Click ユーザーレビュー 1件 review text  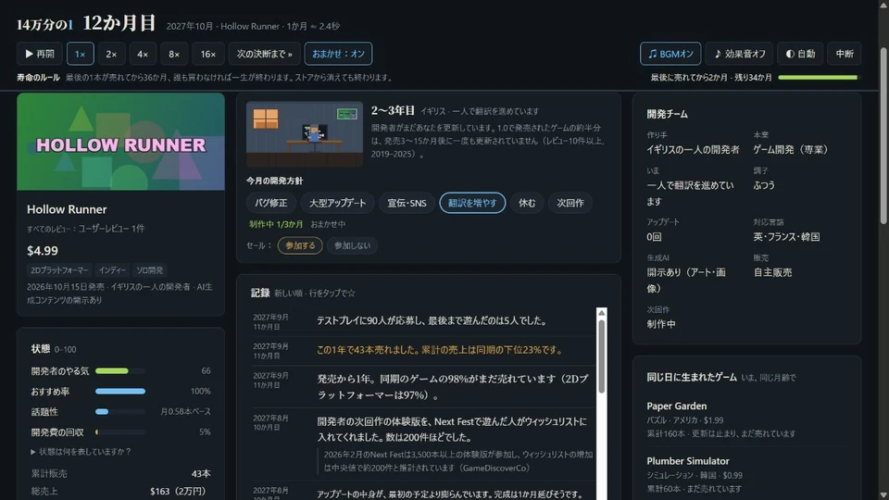pos(111,229)
